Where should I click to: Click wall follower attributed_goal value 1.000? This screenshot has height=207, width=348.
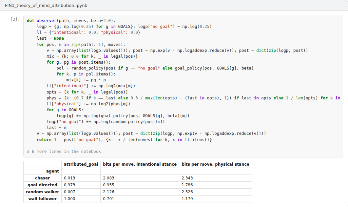[x=69, y=198]
